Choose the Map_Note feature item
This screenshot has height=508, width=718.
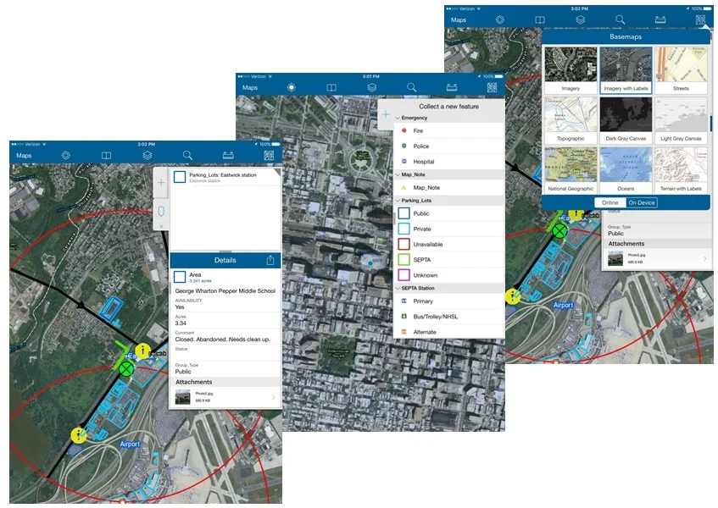coord(449,188)
